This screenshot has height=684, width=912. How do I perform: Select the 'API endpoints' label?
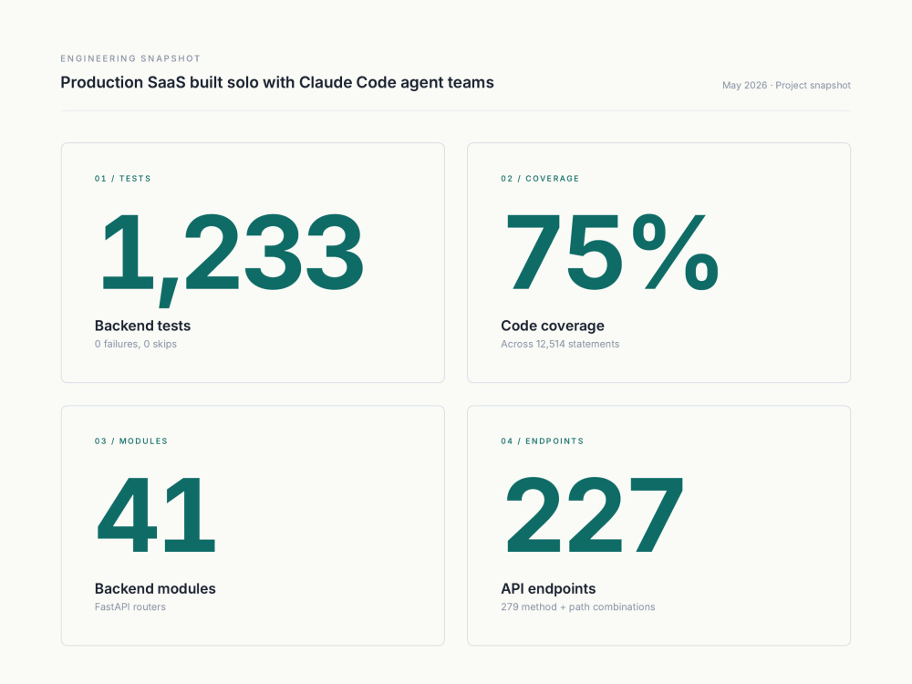[548, 588]
